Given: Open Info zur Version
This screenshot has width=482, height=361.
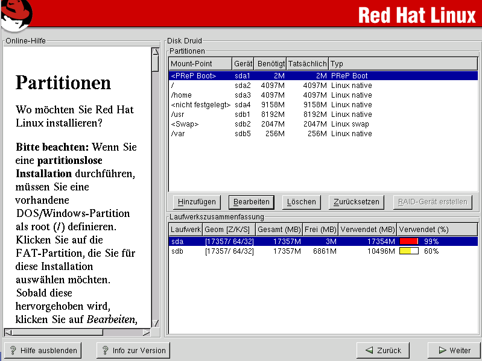Looking at the screenshot, I should point(133,350).
